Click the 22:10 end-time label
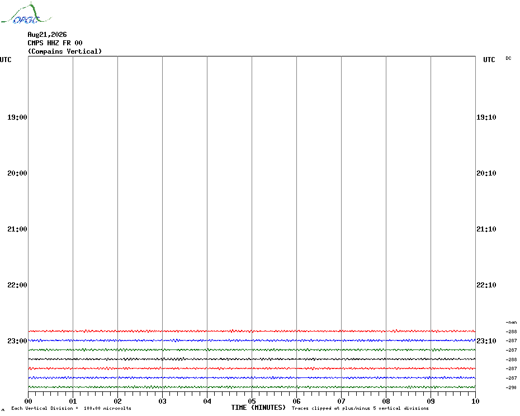Image resolution: width=520 pixels, height=416 pixels. click(486, 285)
